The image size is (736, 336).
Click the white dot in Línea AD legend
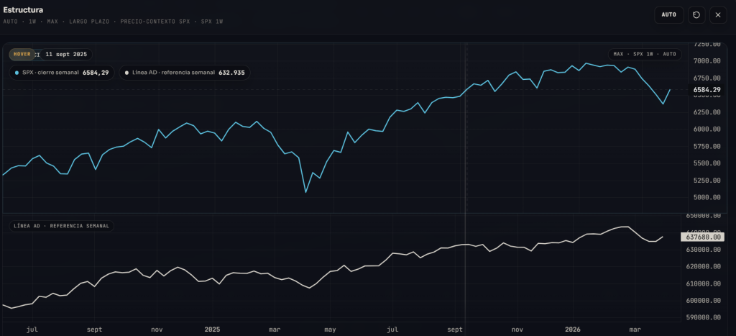coord(127,73)
